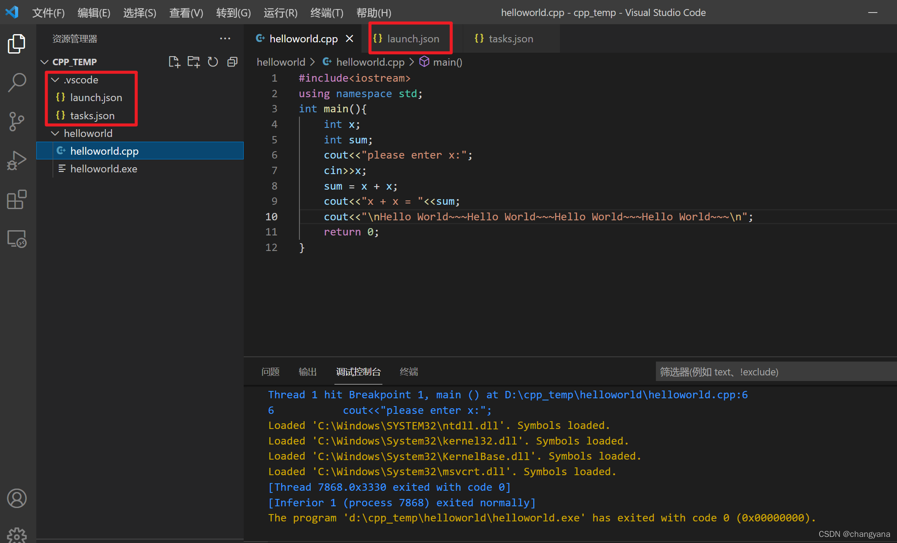897x543 pixels.
Task: Switch to the 输出 panel tab
Action: click(x=308, y=372)
